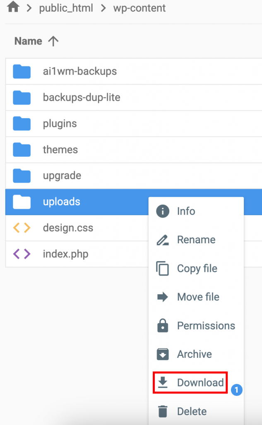
Task: Click the Info icon in the context menu
Action: pos(163,211)
